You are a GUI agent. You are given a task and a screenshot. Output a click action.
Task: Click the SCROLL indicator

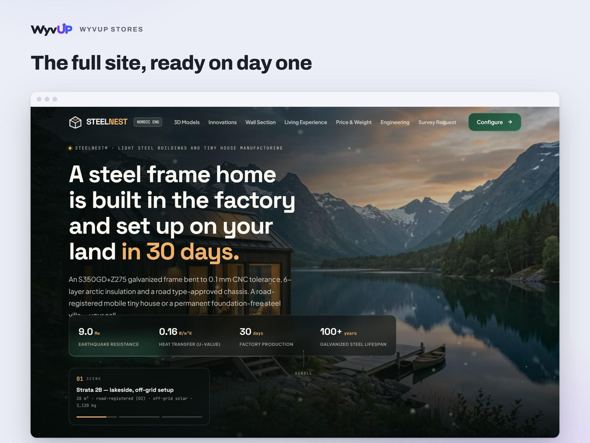303,373
